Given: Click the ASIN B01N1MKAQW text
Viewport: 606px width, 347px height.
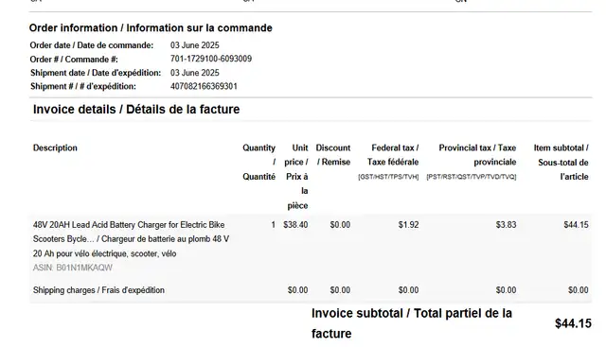Looking at the screenshot, I should click(x=73, y=268).
